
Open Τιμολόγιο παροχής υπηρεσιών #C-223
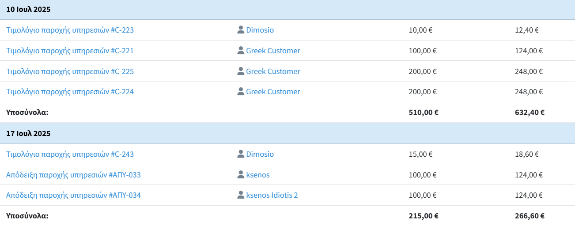[x=70, y=30]
